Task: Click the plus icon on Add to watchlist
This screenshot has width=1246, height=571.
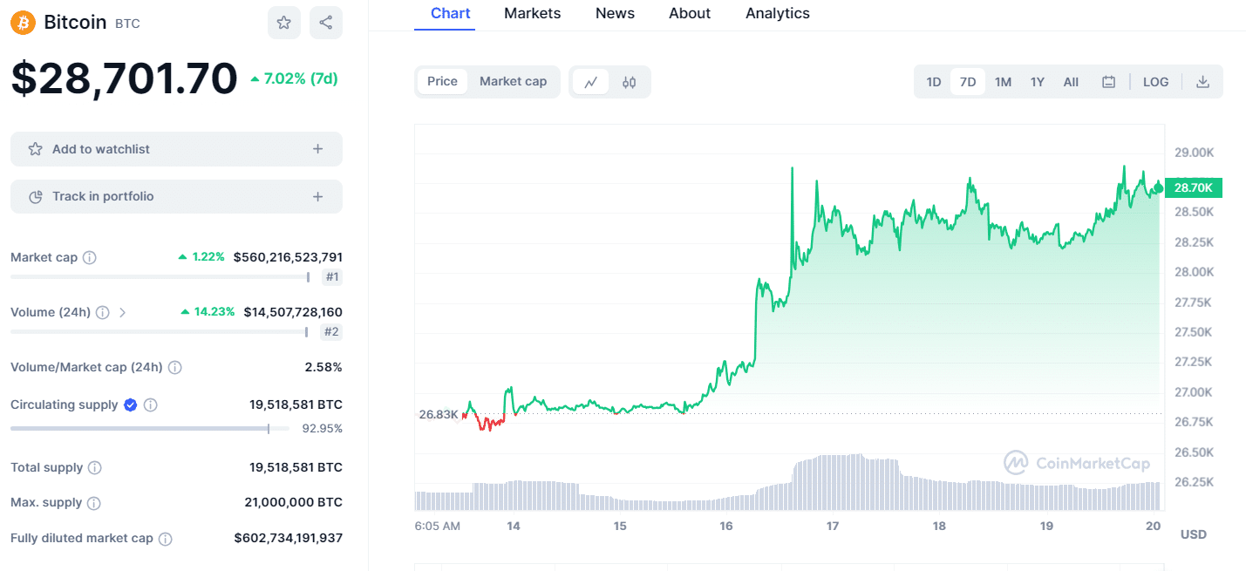Action: [318, 149]
